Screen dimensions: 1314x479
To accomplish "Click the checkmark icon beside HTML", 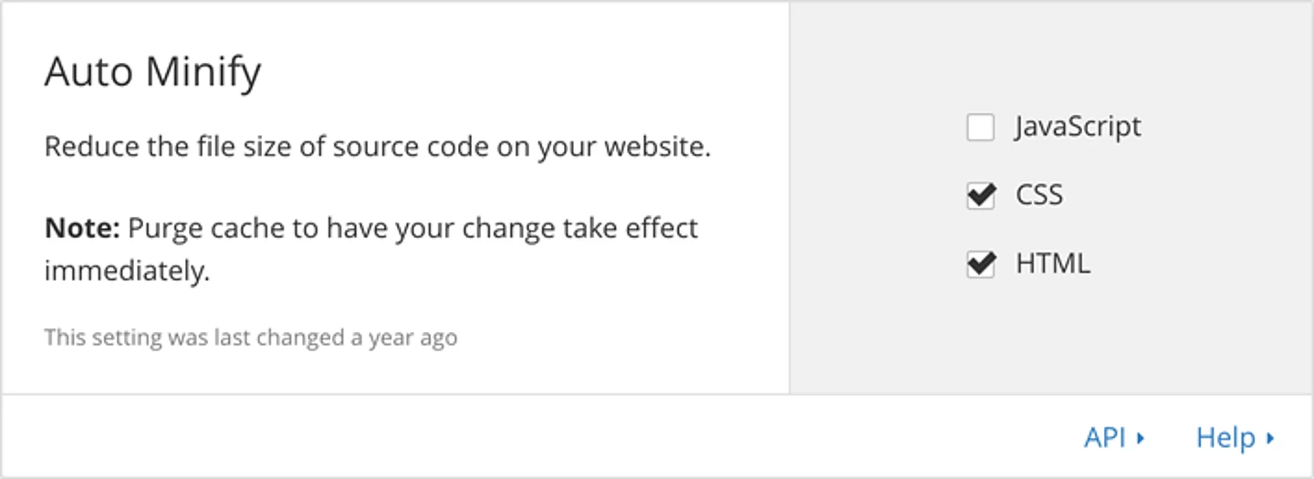I will 981,264.
